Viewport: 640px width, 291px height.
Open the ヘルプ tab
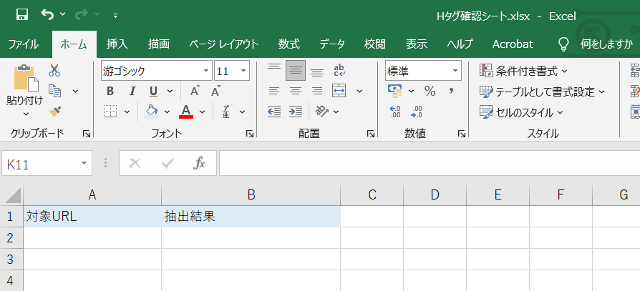pos(460,44)
